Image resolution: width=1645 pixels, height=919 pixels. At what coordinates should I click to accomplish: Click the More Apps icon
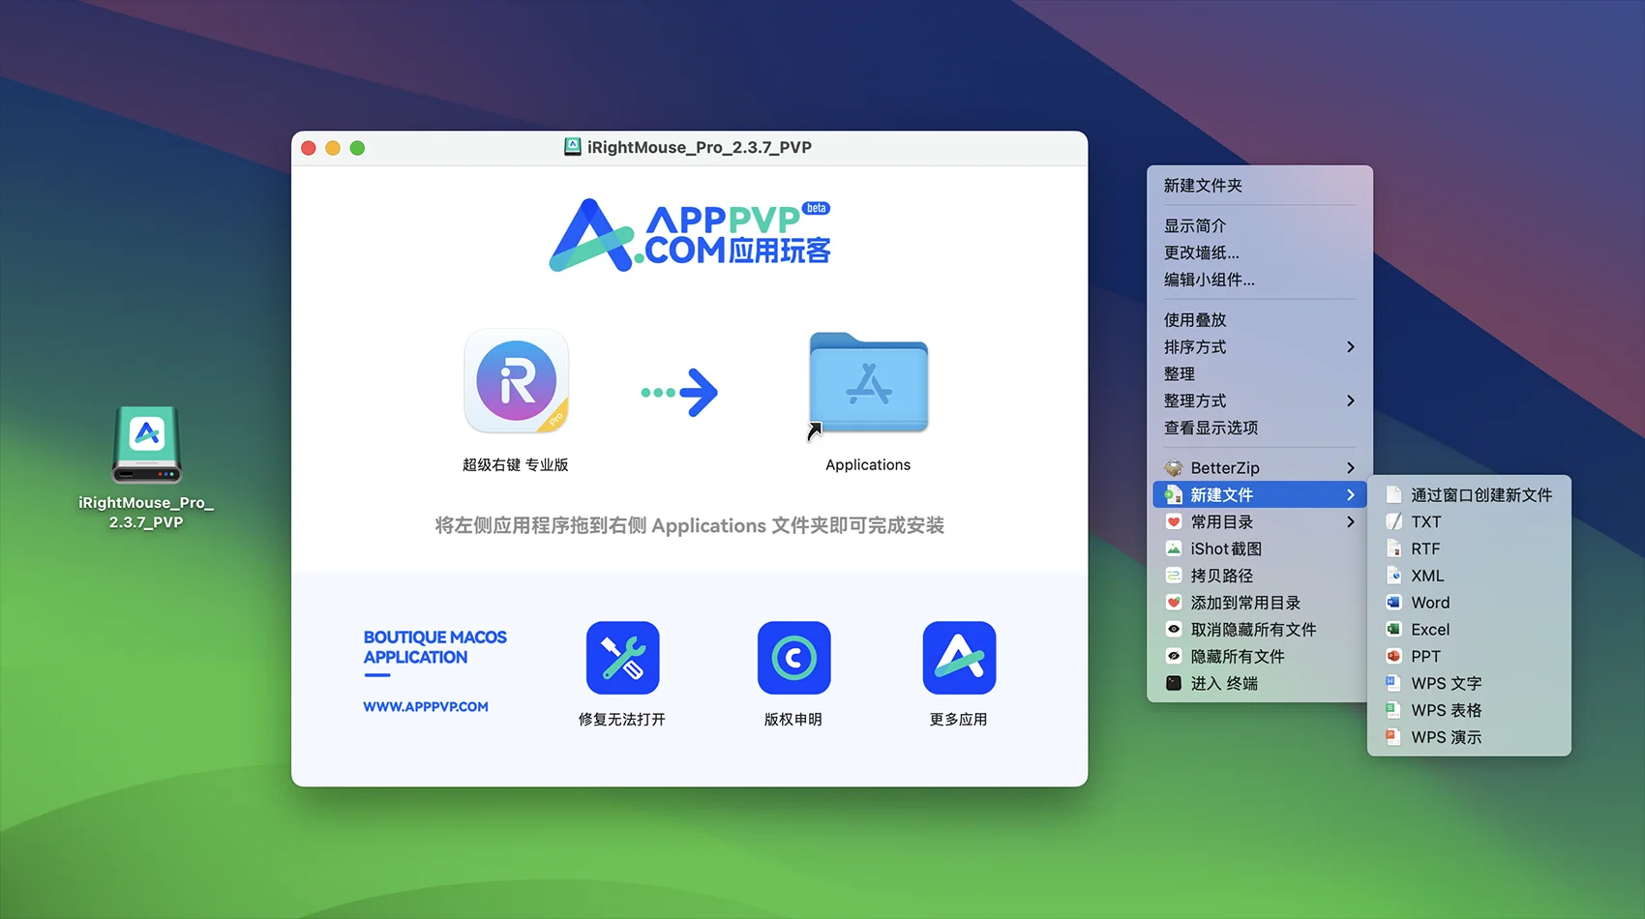click(959, 658)
